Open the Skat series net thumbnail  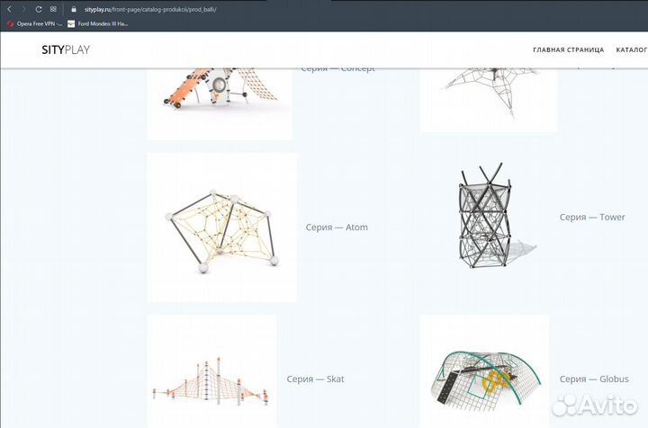click(211, 371)
